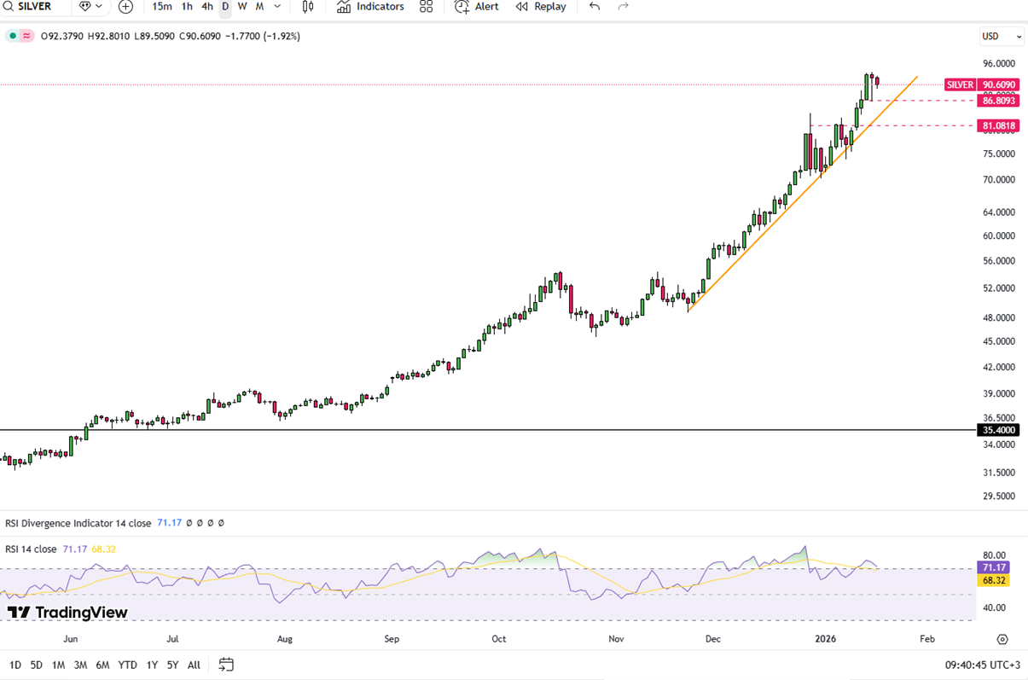Undo the last chart action
Image resolution: width=1028 pixels, height=680 pixels.
[595, 7]
